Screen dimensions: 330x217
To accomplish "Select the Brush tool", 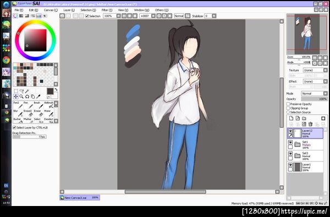I will click(x=38, y=105).
